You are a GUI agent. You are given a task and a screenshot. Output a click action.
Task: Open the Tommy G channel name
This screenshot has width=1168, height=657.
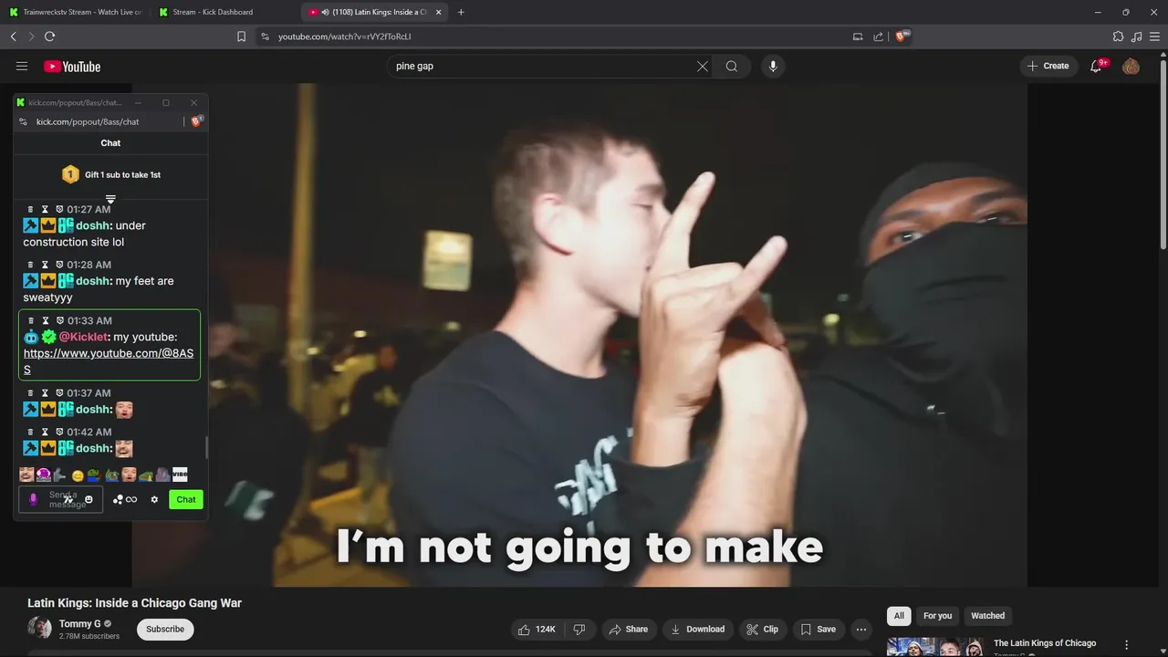point(80,624)
